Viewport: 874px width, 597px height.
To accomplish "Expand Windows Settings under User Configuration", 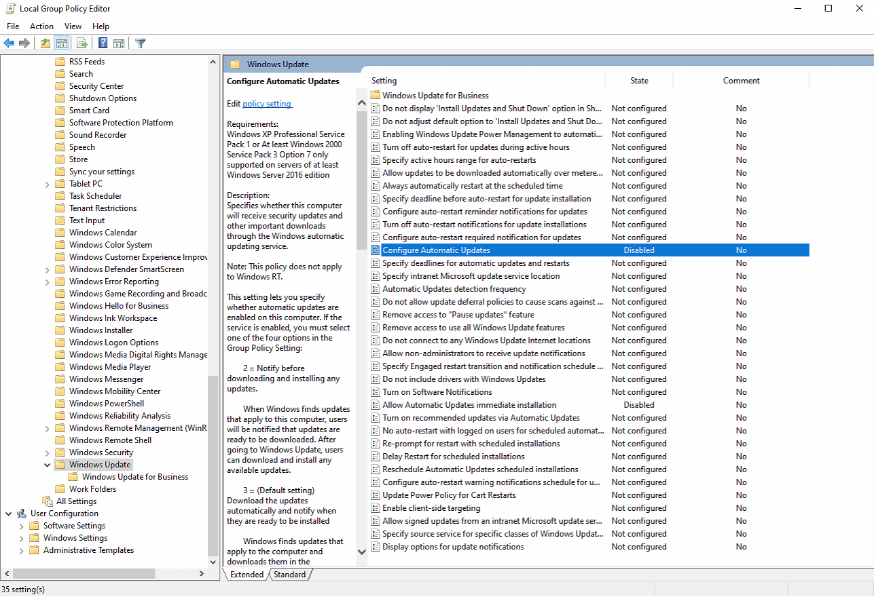I will tap(21, 538).
